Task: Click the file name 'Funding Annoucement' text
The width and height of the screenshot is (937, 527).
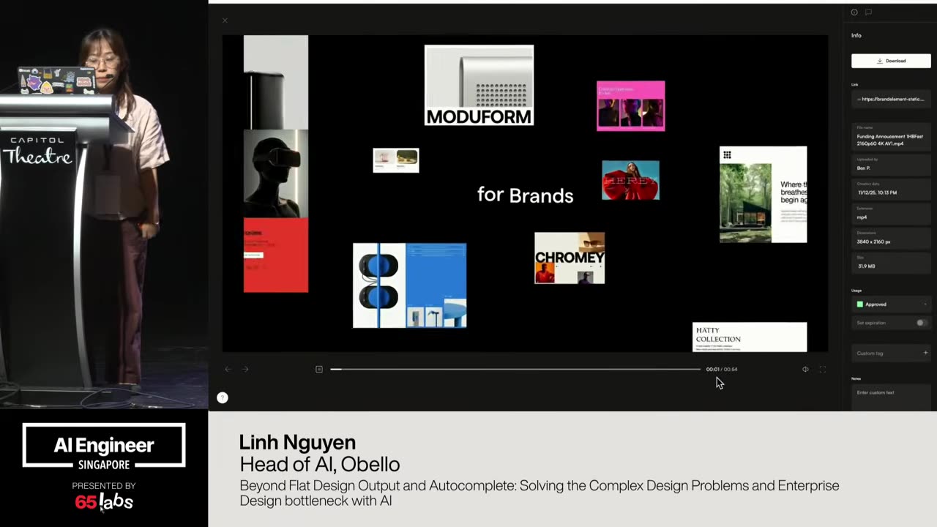Action: tap(889, 140)
